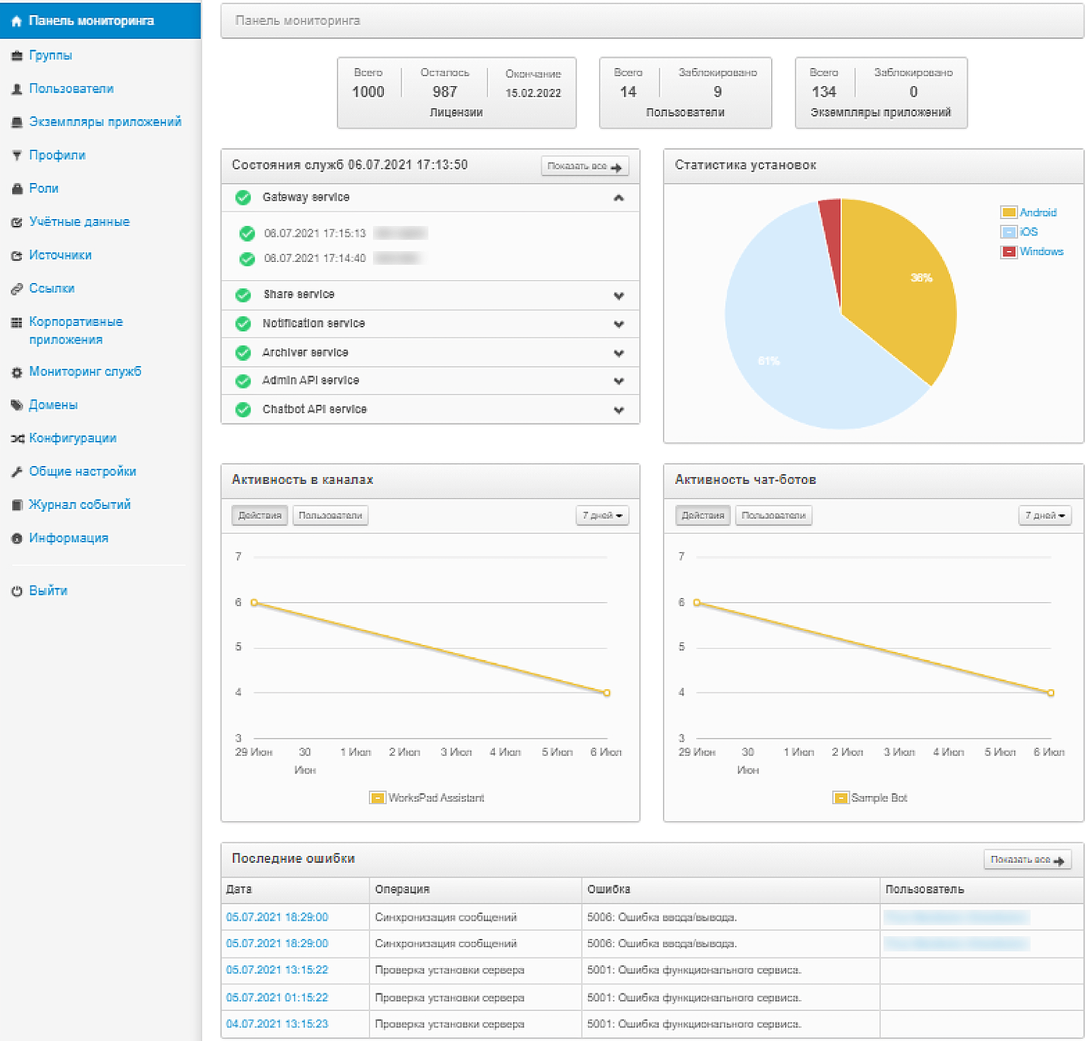Image resolution: width=1089 pixels, height=1041 pixels.
Task: Click the filter icon next to Профили
Action: click(x=16, y=156)
